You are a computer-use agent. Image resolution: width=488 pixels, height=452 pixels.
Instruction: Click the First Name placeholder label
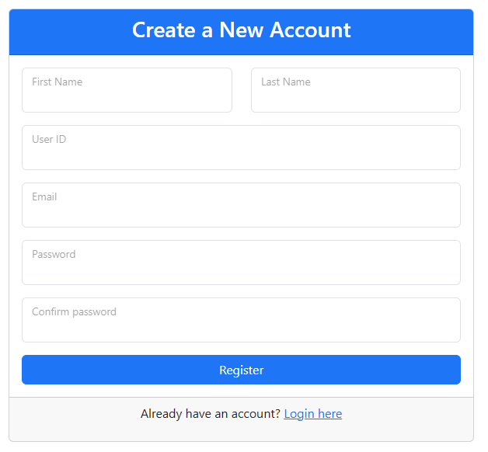57,82
